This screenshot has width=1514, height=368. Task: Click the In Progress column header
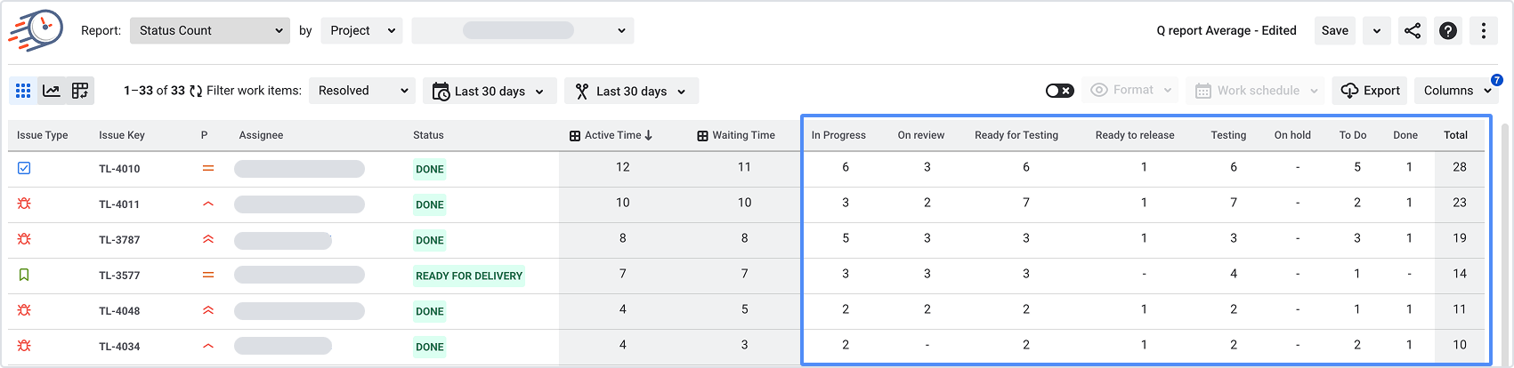[838, 135]
